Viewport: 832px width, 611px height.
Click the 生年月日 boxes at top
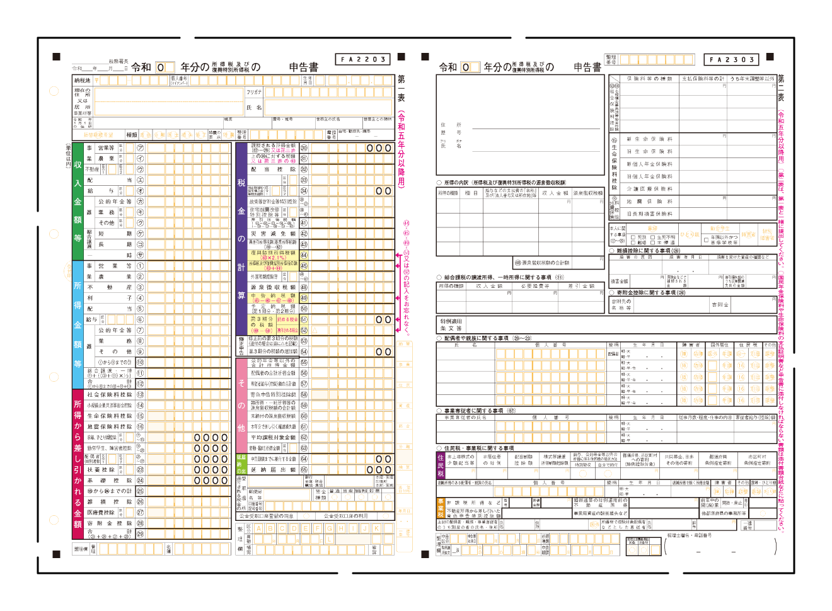354,81
